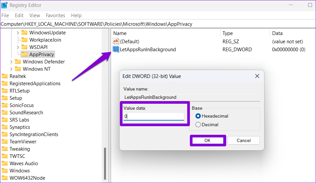Select the REG_DWORD type cell
Screen dimensions: 316x183
(x=237, y=49)
